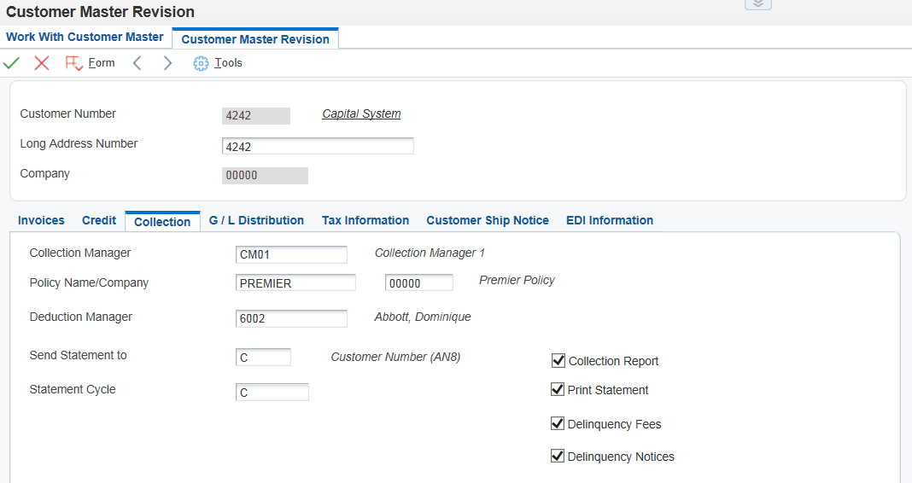Go to next record arrow
The height and width of the screenshot is (483, 912).
(x=167, y=63)
